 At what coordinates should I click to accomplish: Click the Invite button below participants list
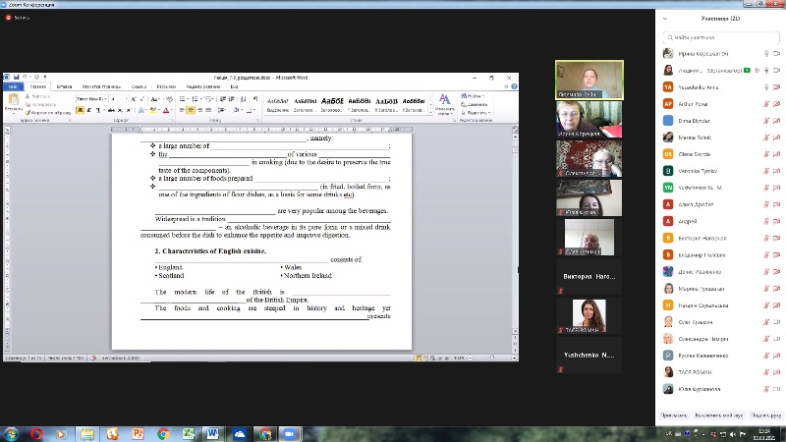pyautogui.click(x=673, y=415)
